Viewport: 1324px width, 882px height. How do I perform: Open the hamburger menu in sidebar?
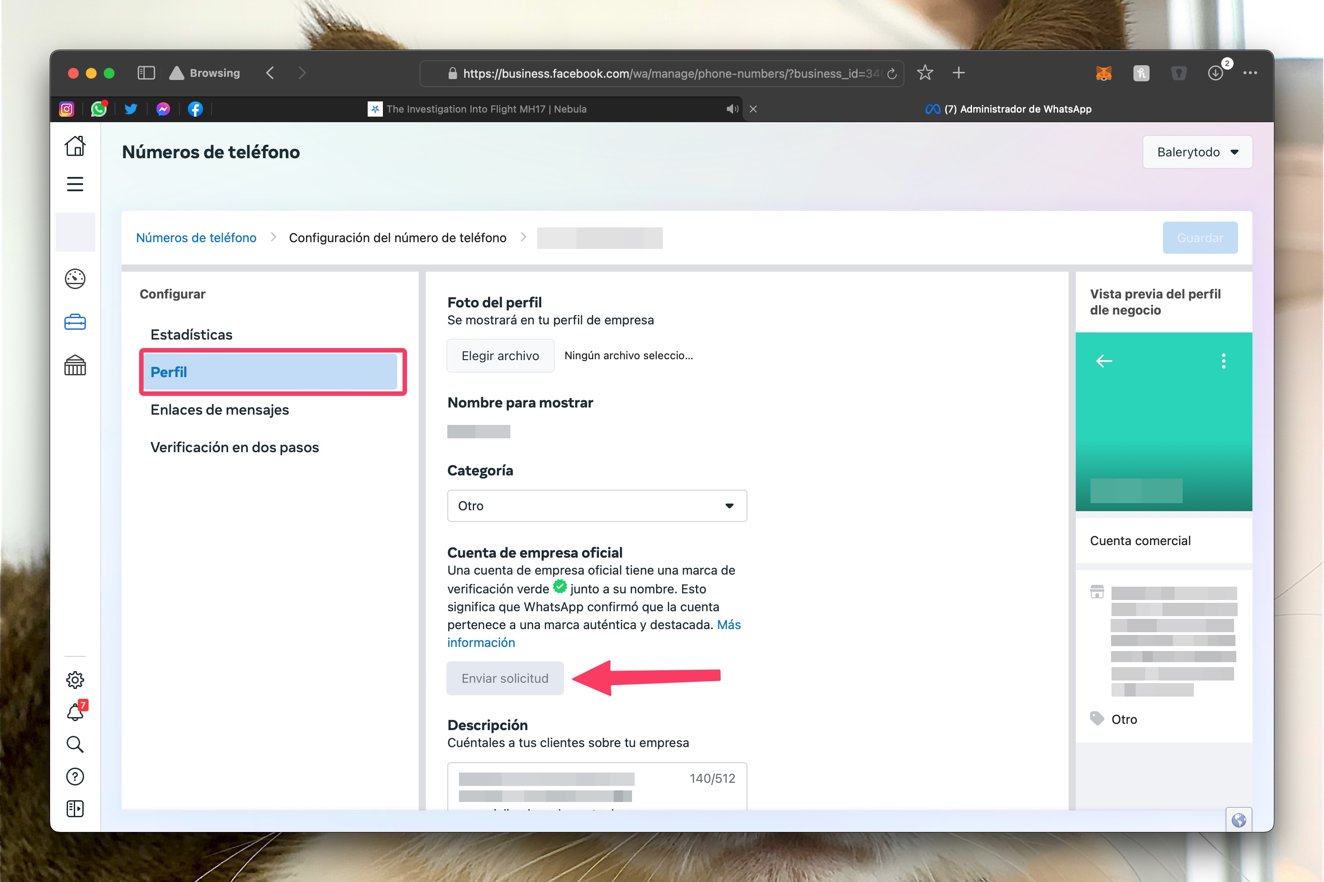[75, 184]
